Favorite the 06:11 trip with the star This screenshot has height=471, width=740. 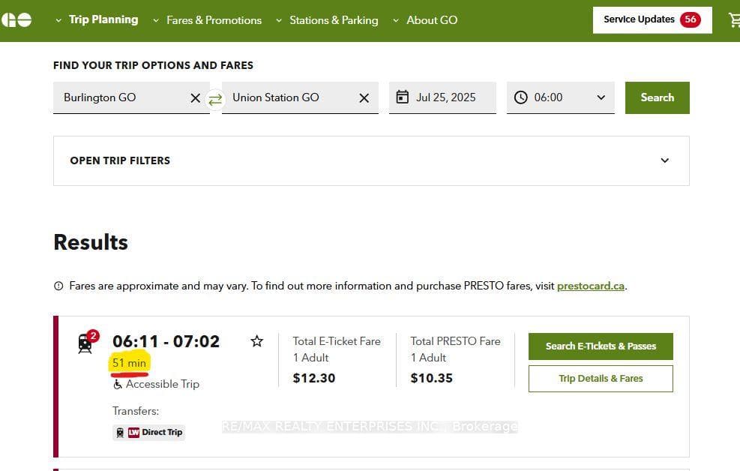pyautogui.click(x=256, y=340)
